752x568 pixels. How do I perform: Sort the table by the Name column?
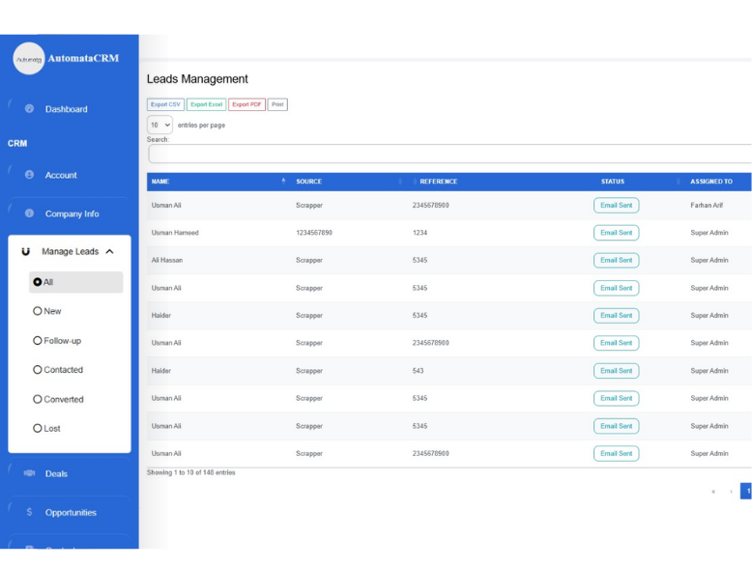pos(217,182)
